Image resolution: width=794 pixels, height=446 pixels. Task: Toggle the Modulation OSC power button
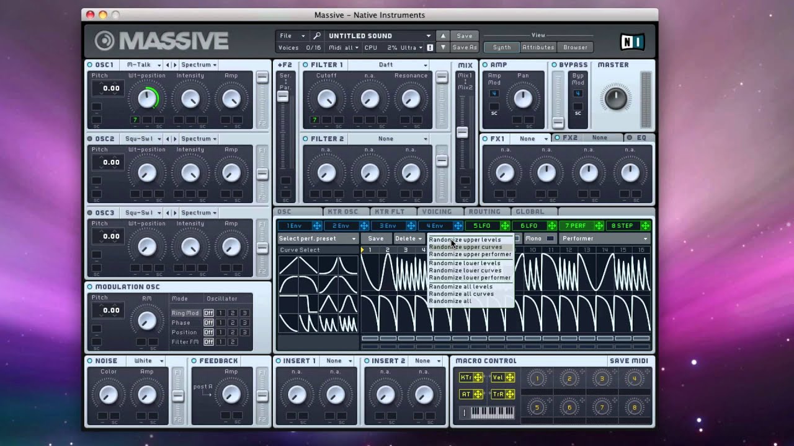(x=90, y=287)
